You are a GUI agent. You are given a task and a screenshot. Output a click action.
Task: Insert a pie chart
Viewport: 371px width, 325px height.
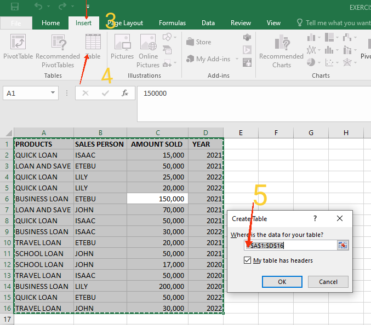click(x=311, y=62)
